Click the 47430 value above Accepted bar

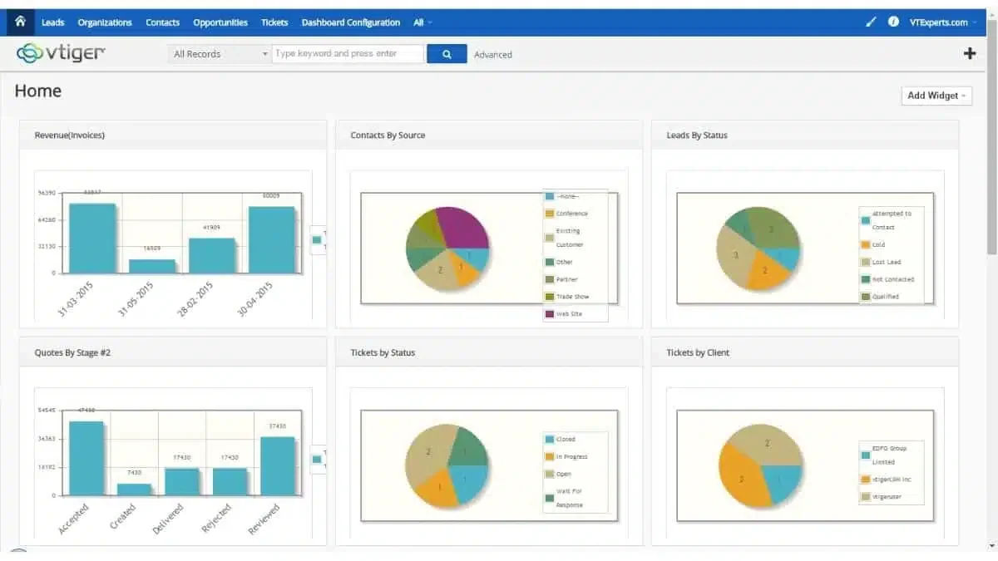86,410
